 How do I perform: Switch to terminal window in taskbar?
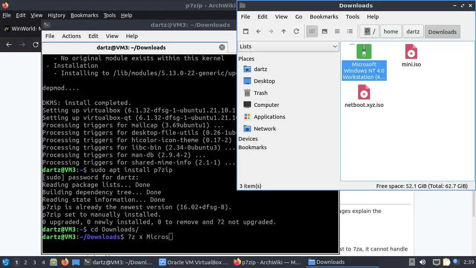(x=119, y=262)
